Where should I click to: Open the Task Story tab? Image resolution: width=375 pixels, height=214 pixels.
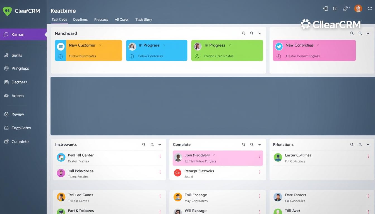click(x=143, y=20)
